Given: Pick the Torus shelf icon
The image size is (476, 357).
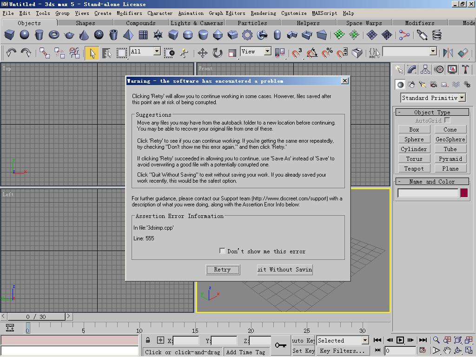Looking at the screenshot, I should pos(54,35).
